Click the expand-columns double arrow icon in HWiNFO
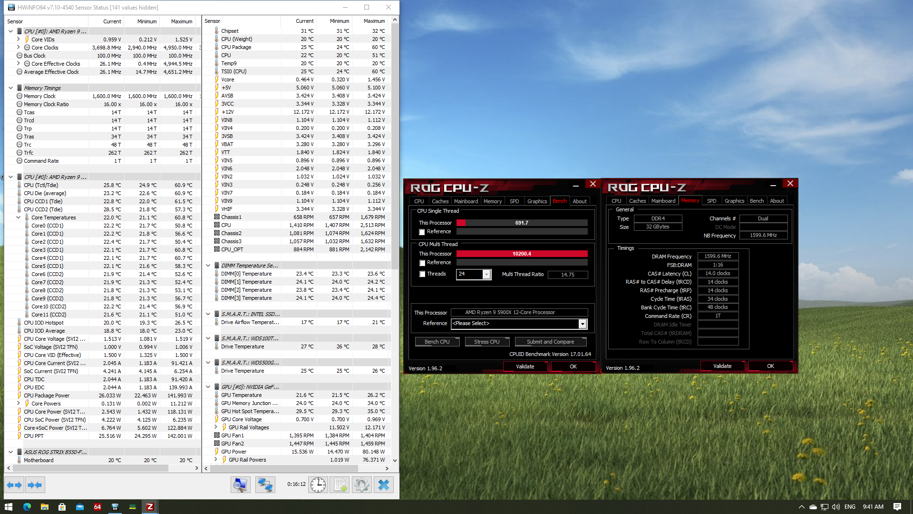The height and width of the screenshot is (514, 913). [x=14, y=485]
